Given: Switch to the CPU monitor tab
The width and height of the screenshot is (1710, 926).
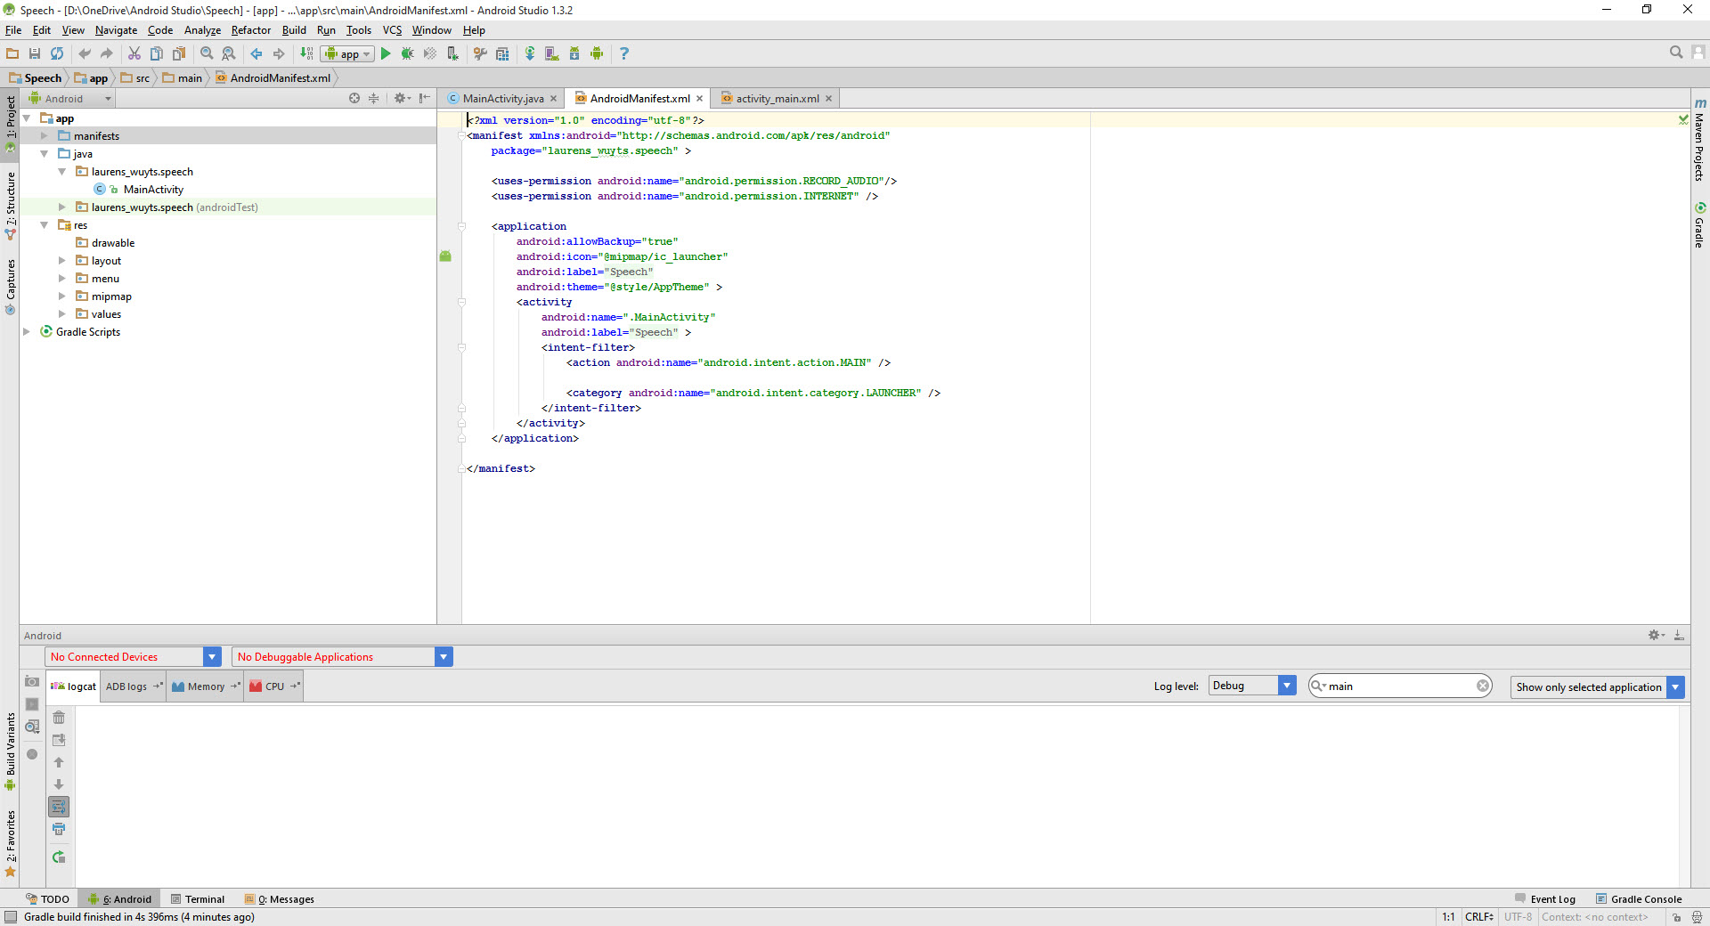Looking at the screenshot, I should [274, 686].
